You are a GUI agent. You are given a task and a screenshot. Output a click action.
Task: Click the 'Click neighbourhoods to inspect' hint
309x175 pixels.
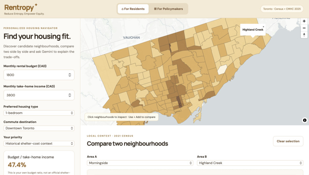(x=122, y=117)
